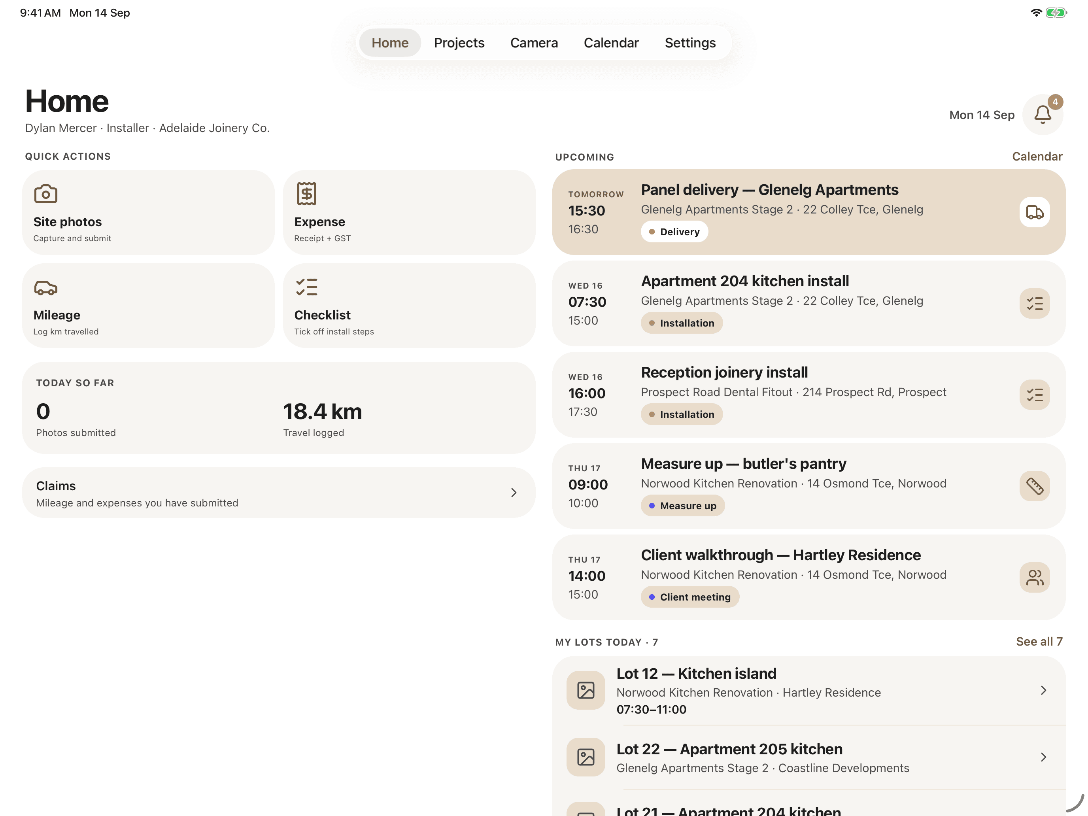Open the Checklist quick action card

[x=409, y=306]
